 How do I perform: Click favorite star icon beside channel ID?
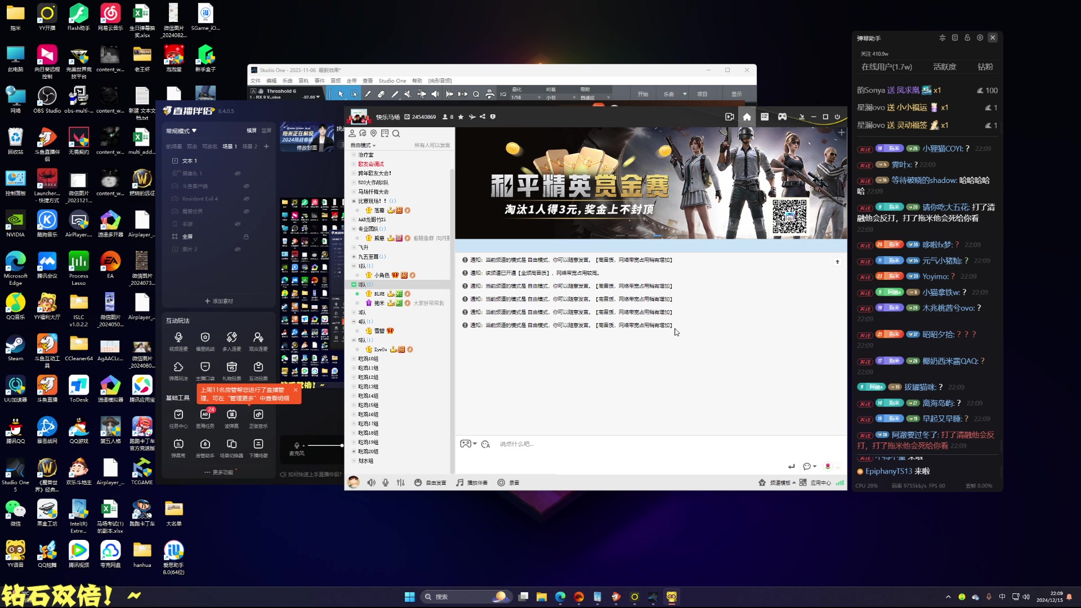pyautogui.click(x=461, y=117)
